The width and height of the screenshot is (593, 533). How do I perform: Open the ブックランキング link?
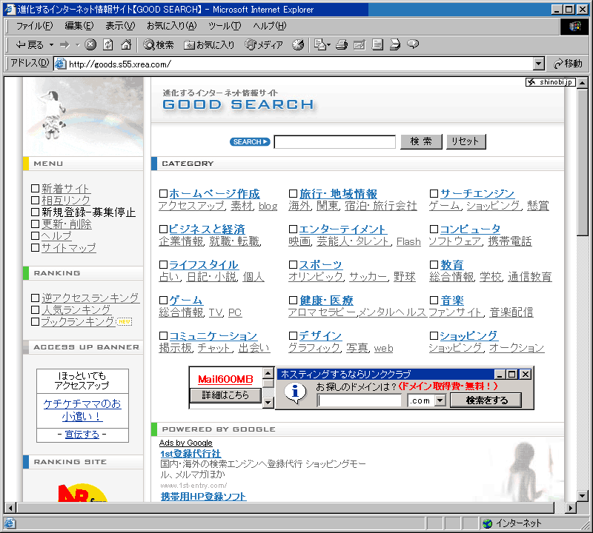[78, 322]
